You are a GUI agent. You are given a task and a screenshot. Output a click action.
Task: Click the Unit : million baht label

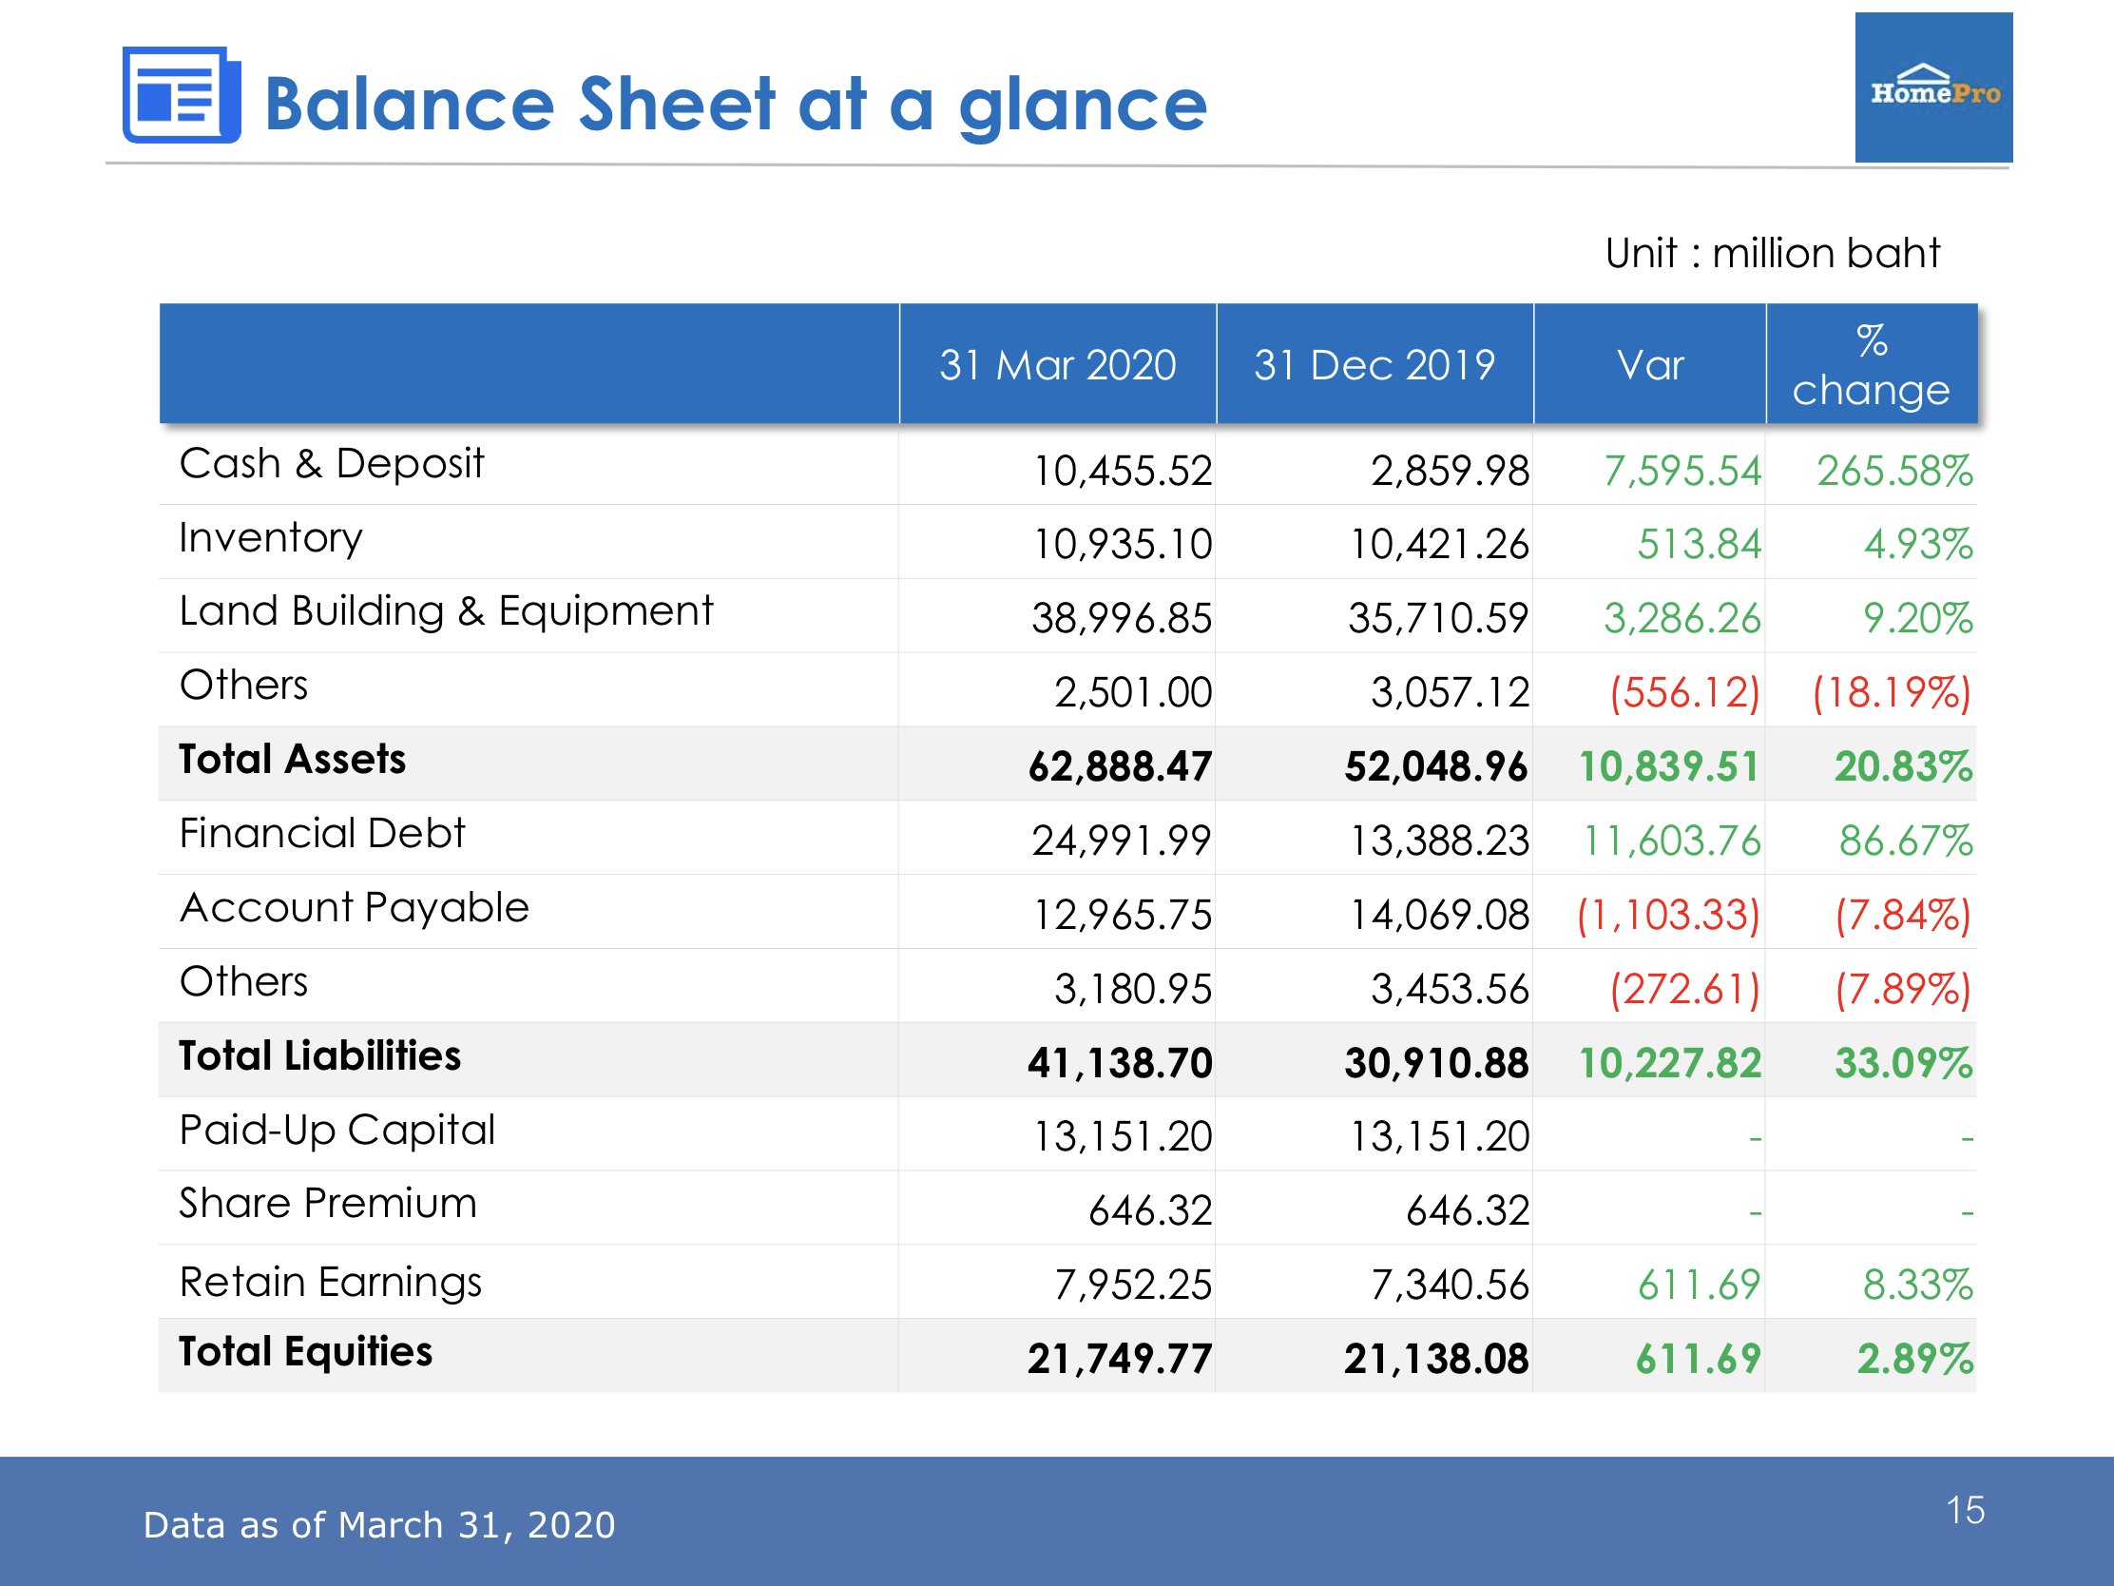1772,253
